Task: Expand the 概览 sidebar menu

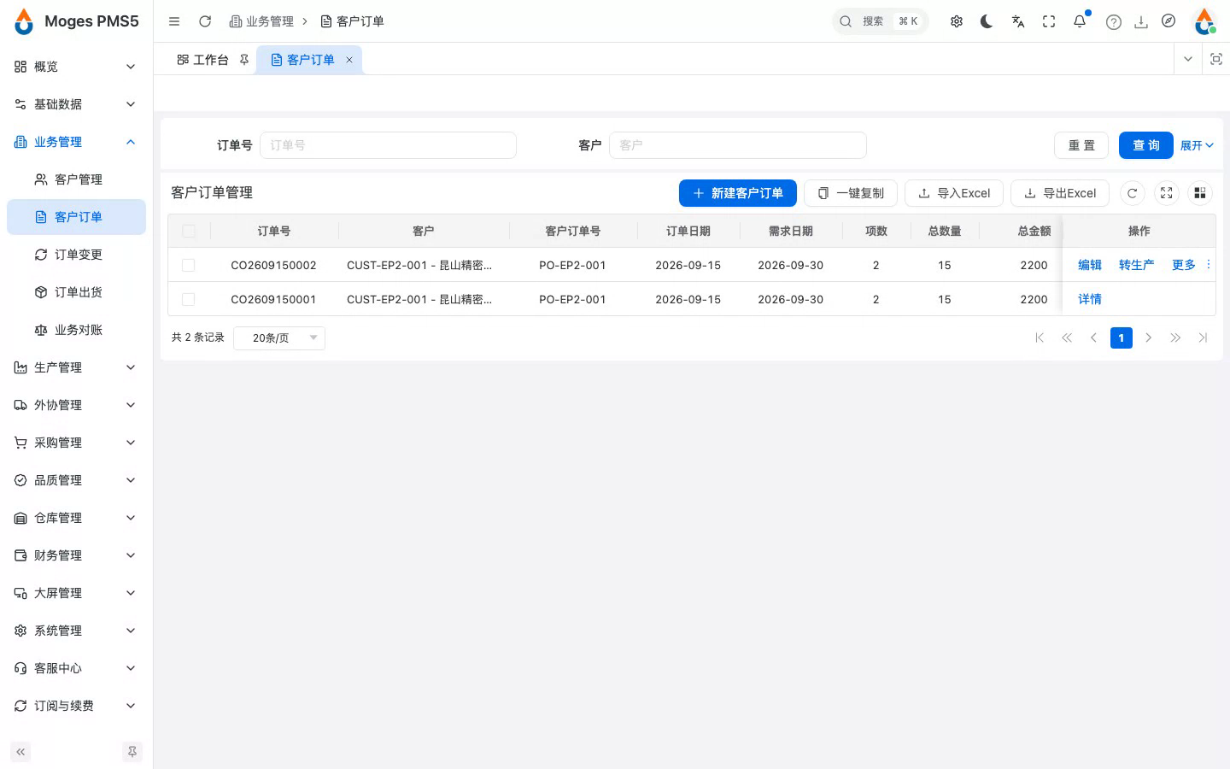Action: pos(76,67)
